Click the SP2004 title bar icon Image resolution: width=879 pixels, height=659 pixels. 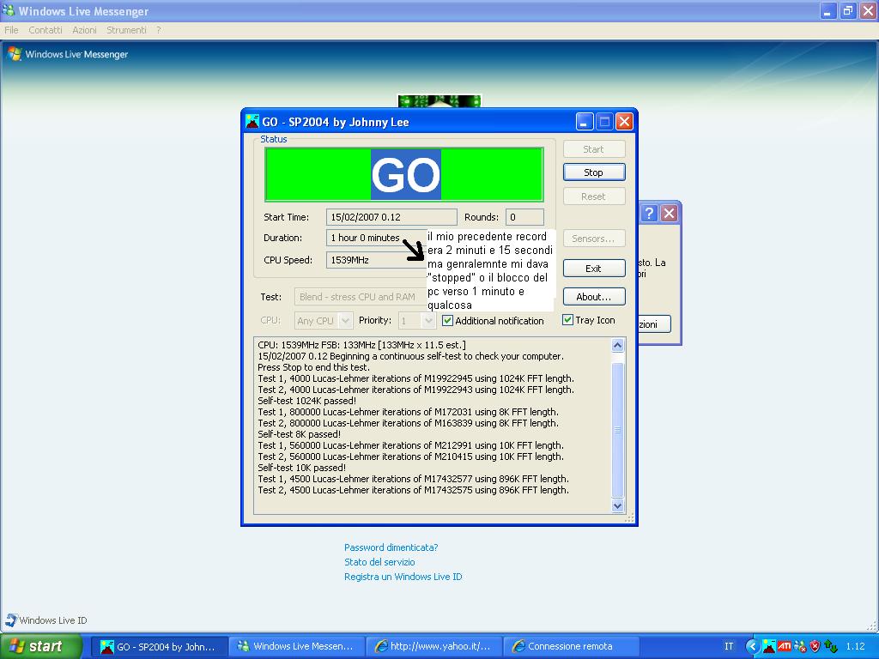252,122
